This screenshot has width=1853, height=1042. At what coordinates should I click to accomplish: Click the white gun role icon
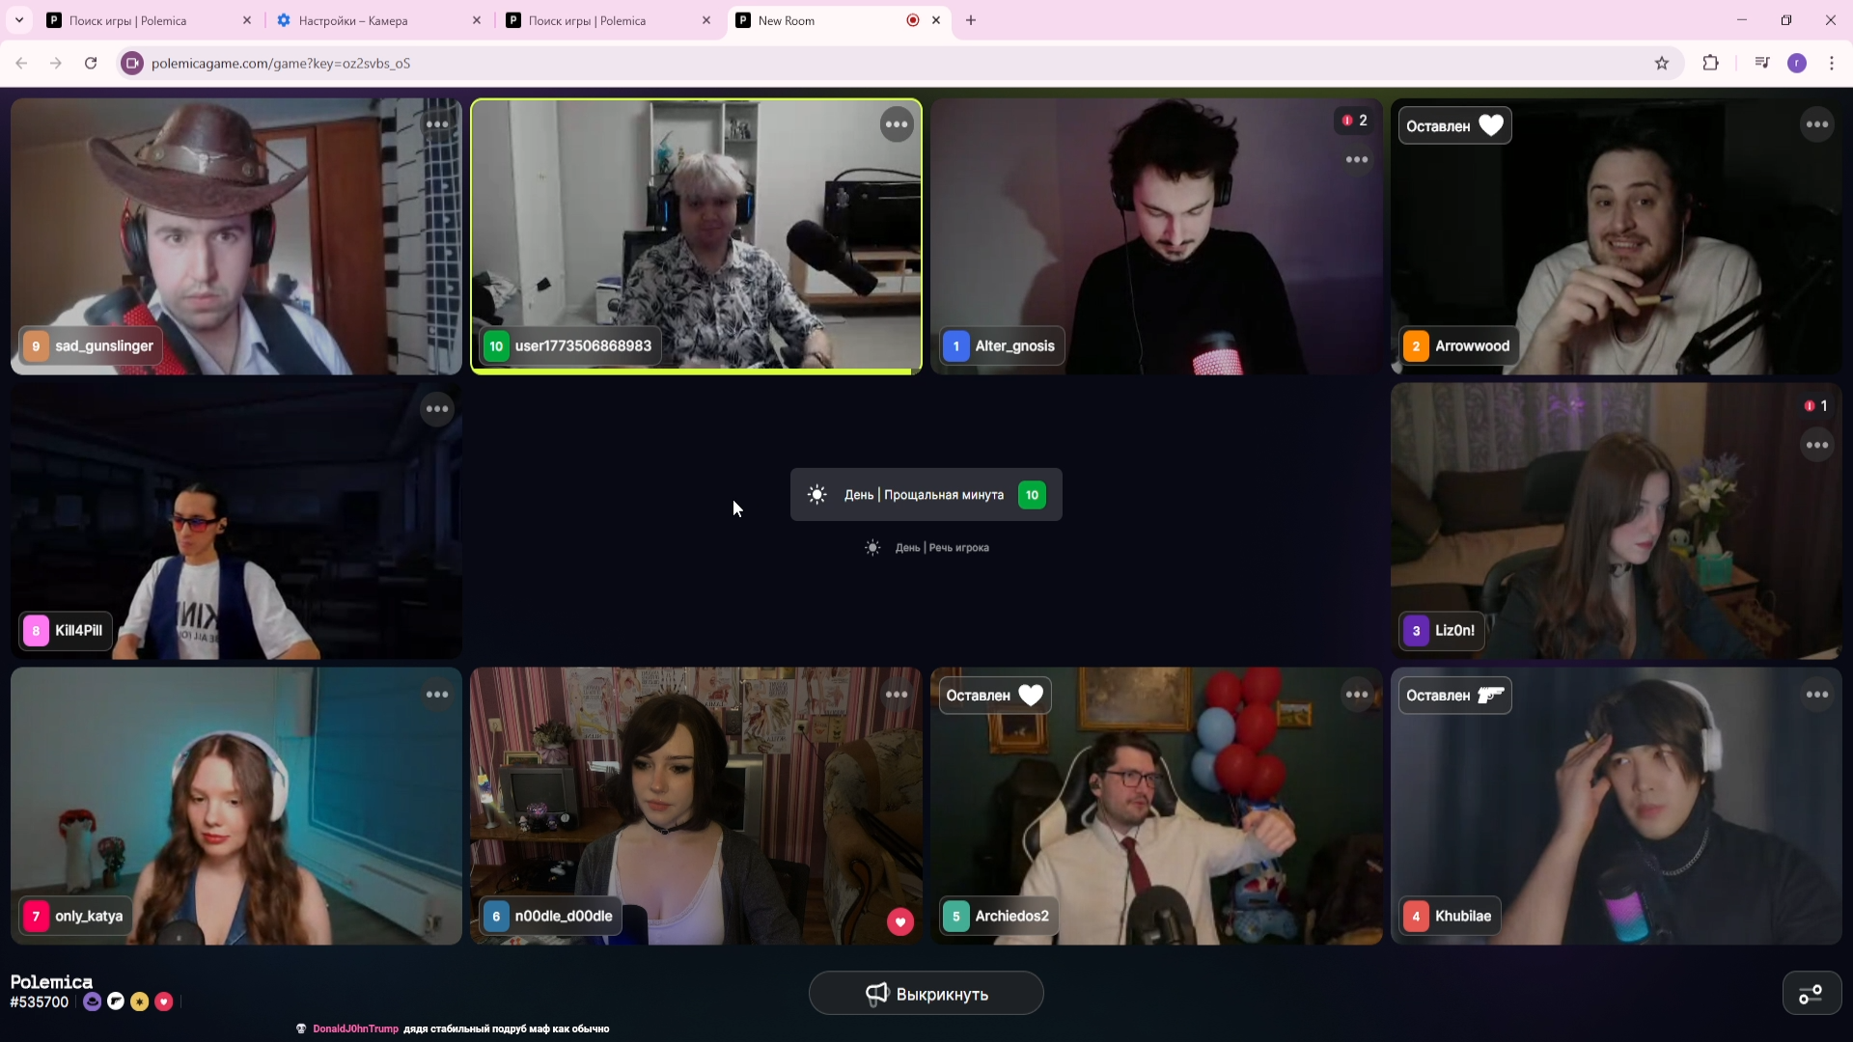116,1001
